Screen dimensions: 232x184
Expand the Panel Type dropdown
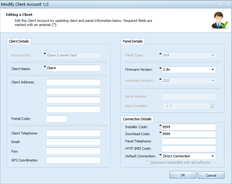point(213,55)
